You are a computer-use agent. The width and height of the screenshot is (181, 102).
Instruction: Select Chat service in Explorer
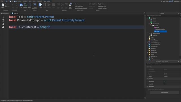(152, 58)
